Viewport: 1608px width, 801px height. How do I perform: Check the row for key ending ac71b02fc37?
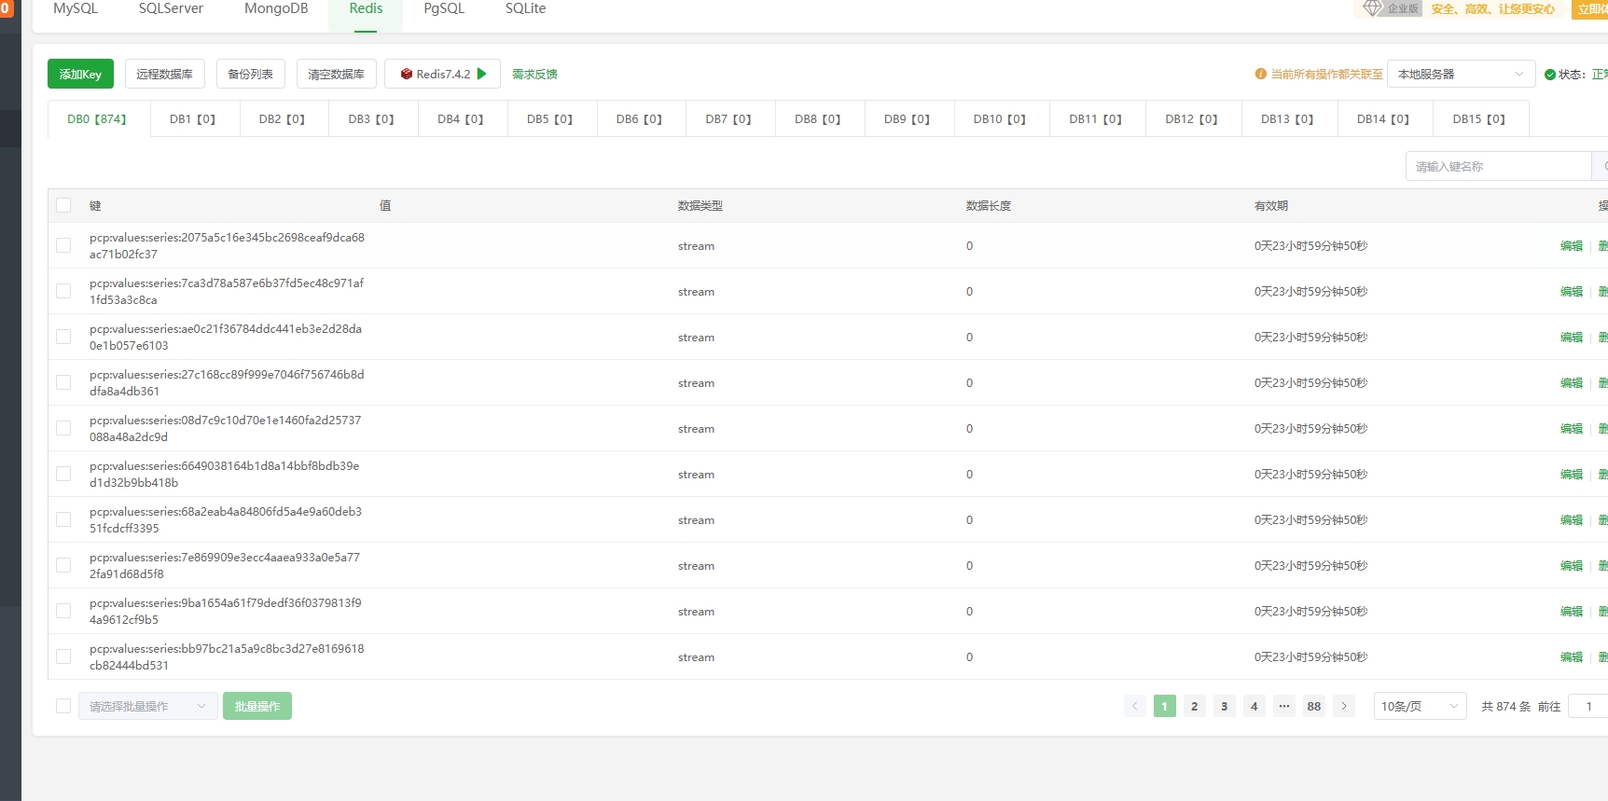point(63,245)
